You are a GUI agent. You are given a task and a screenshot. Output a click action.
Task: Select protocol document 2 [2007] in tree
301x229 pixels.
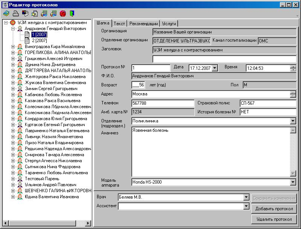coord(39,40)
